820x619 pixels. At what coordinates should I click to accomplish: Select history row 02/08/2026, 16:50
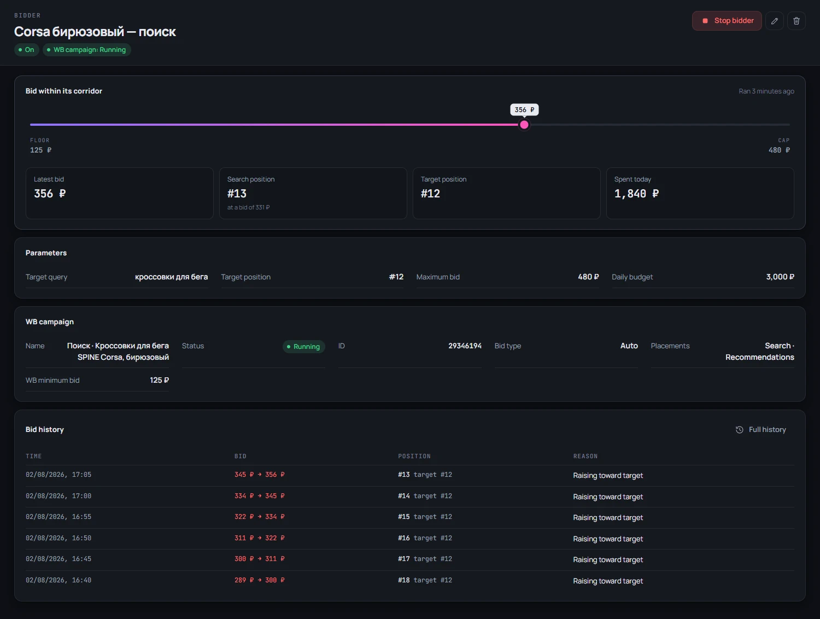pos(410,539)
